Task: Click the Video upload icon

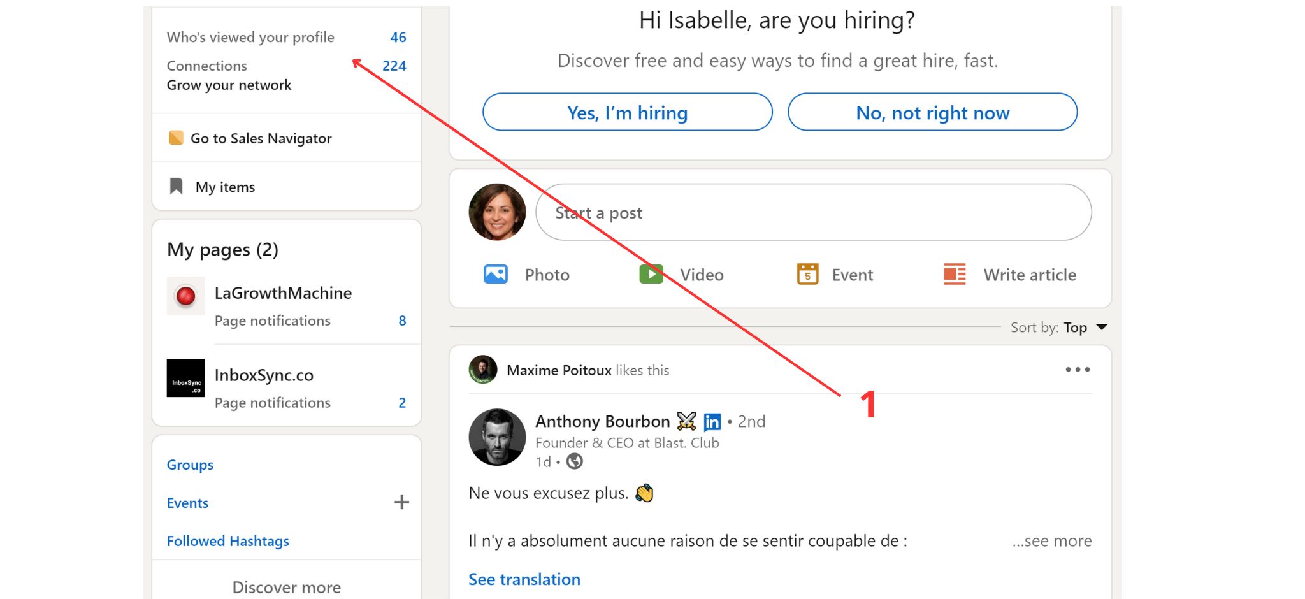Action: point(651,274)
